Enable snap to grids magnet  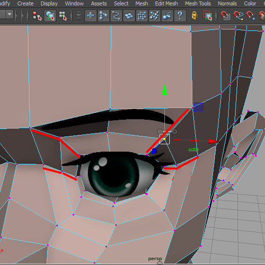pos(226,16)
